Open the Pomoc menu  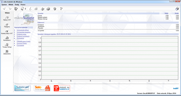pos(23,5)
